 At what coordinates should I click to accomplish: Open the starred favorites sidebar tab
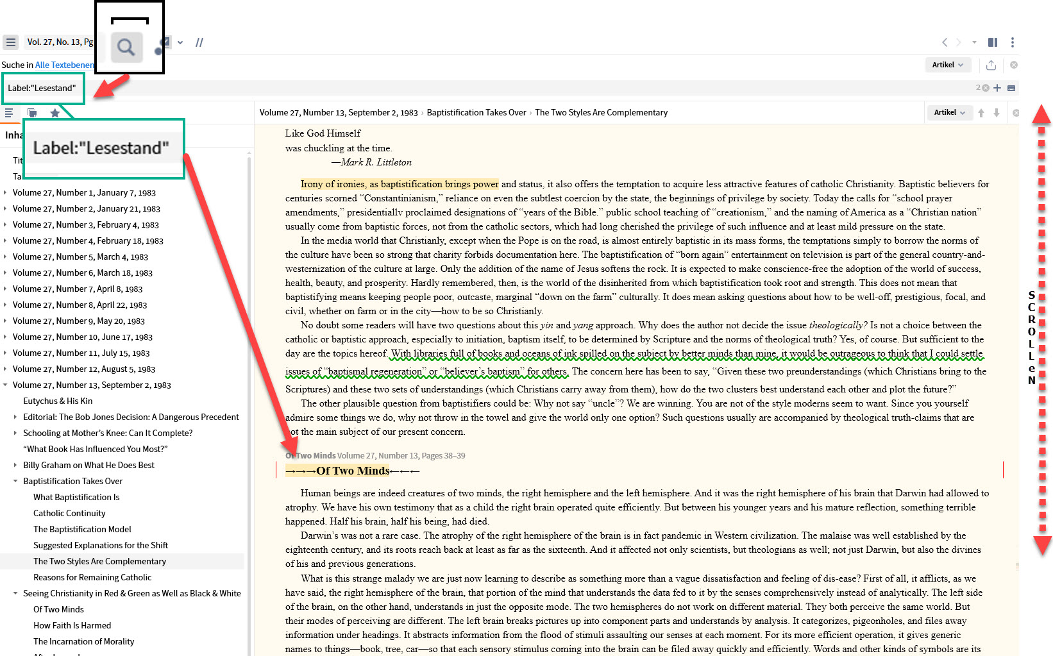point(55,113)
